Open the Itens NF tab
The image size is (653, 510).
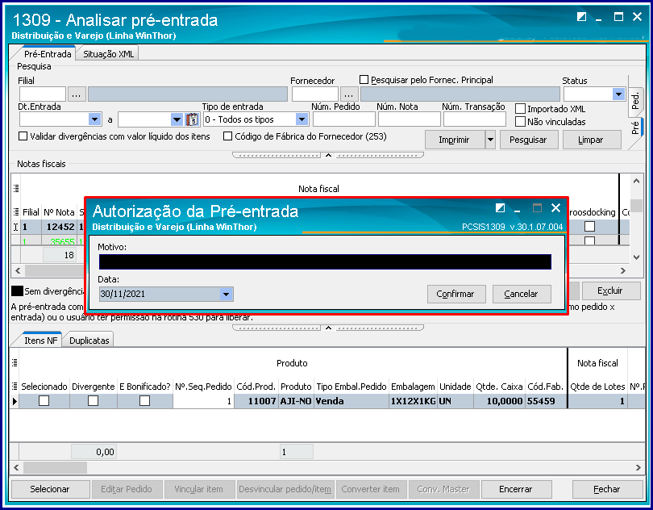(40, 341)
